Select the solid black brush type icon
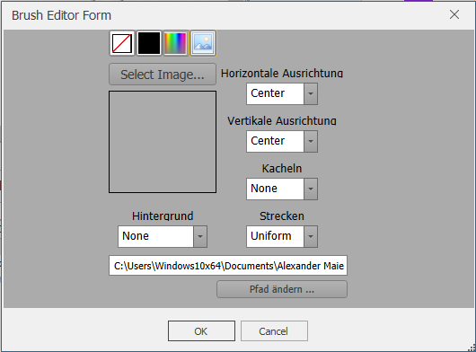Viewport: 476px width, 352px height. [x=149, y=43]
